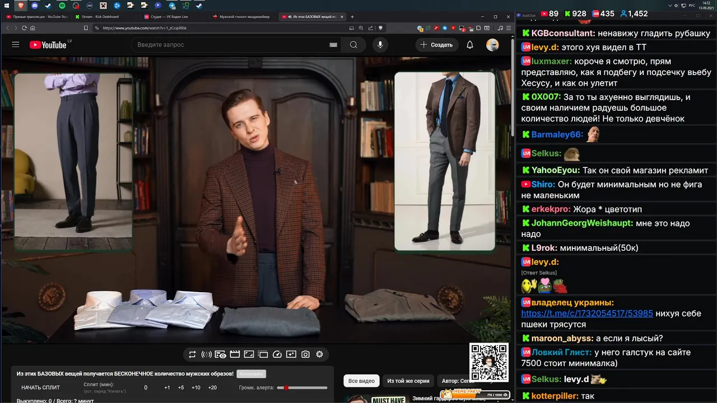Click the video filters sparkle icon
Screen dimensions: 717x403
(291, 354)
